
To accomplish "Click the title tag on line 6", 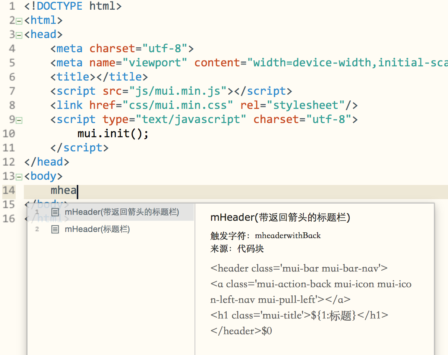I will coord(100,77).
